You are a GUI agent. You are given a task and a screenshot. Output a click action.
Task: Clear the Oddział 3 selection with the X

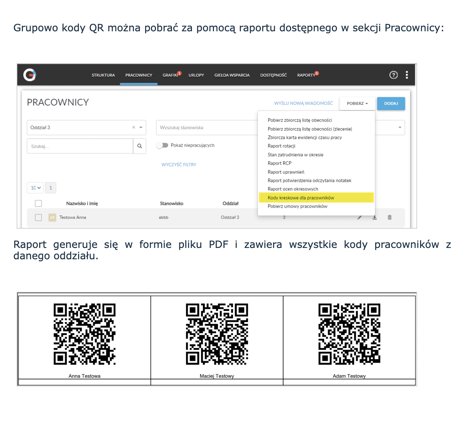134,127
